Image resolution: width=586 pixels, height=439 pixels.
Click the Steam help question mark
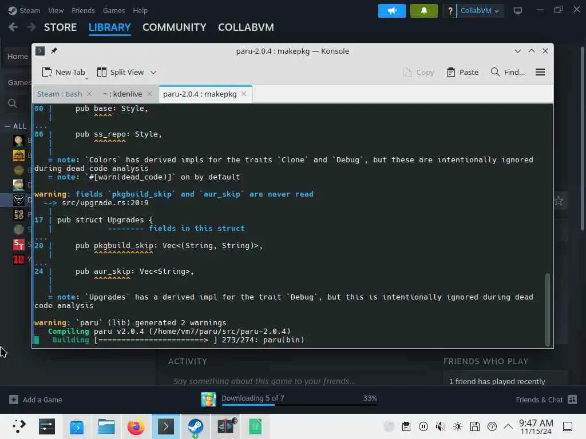coord(450,11)
